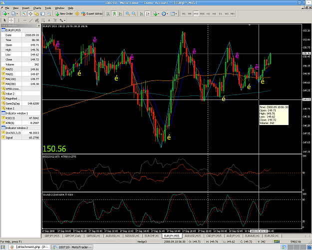Toggle the Expert Advisors button
Screen dimensions: 312x250
tap(92, 13)
